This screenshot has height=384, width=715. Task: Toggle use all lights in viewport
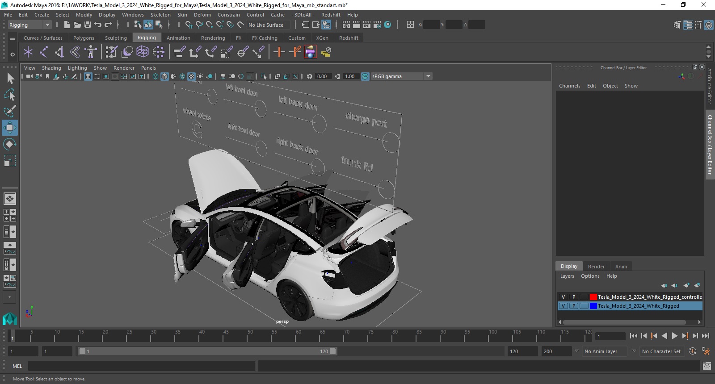pos(200,76)
